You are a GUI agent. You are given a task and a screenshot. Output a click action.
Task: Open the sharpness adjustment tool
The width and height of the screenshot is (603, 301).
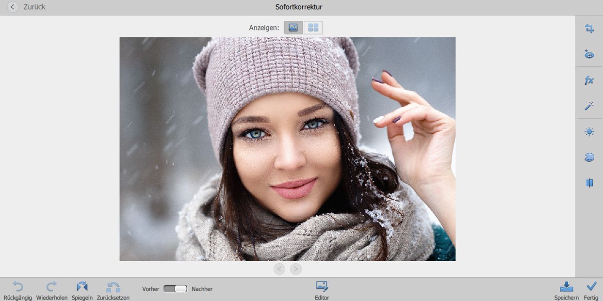pyautogui.click(x=589, y=183)
